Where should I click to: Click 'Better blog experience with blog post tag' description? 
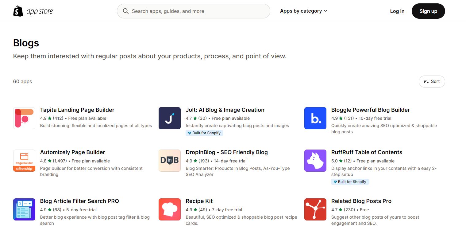95,220
